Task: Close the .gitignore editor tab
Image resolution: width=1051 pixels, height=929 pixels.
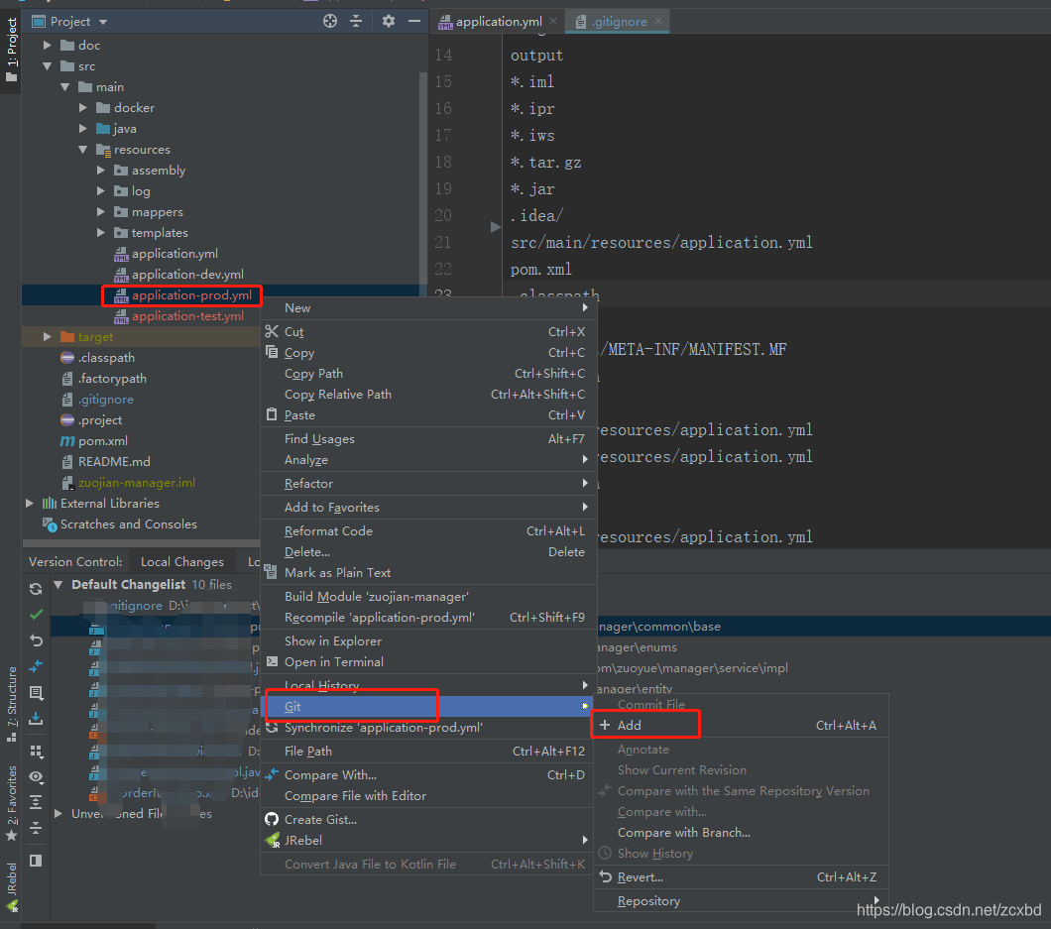Action: [x=658, y=21]
